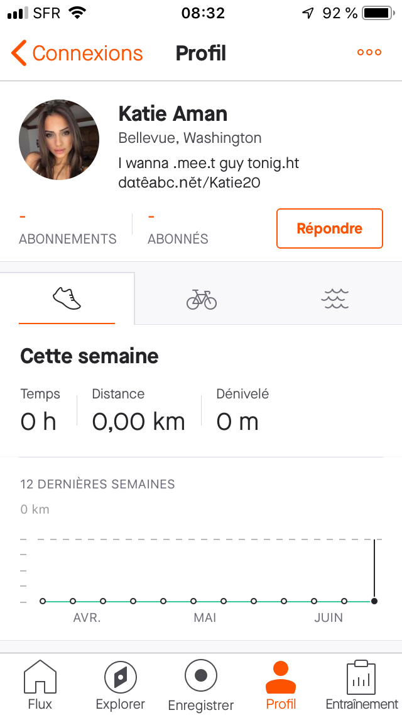Switch to the swimming waves tab
Viewport: 402px width, 715px height.
(x=335, y=299)
